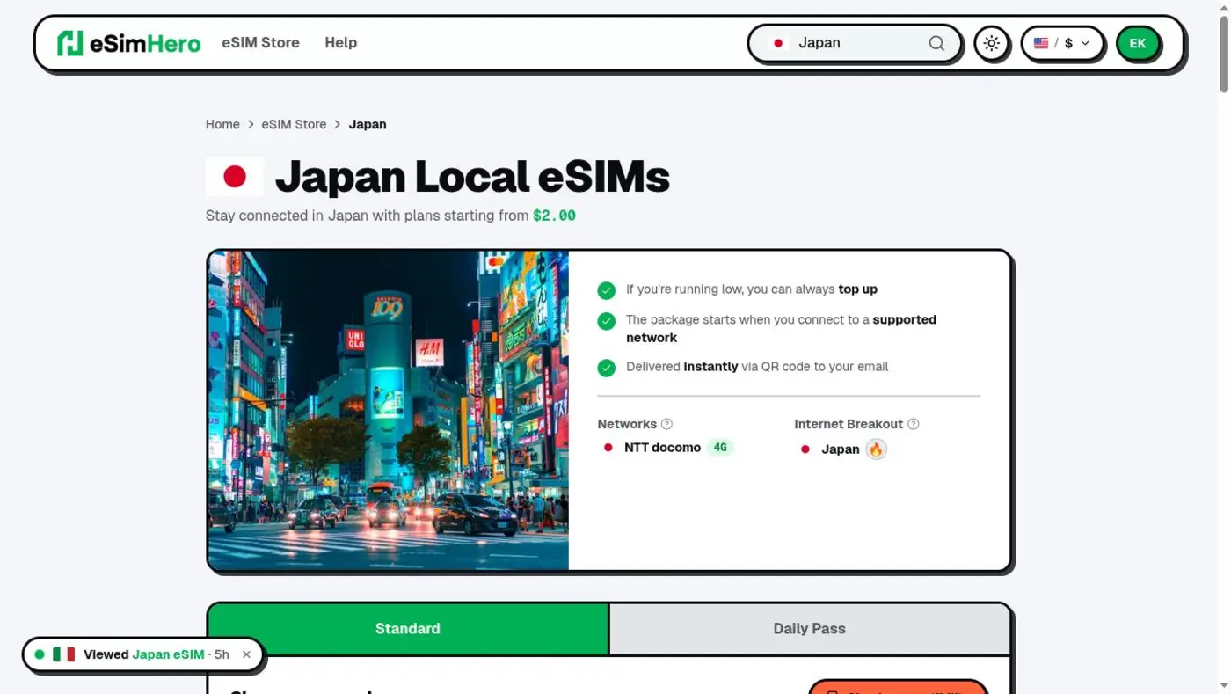
Task: Open the Help menu item
Action: click(x=340, y=43)
